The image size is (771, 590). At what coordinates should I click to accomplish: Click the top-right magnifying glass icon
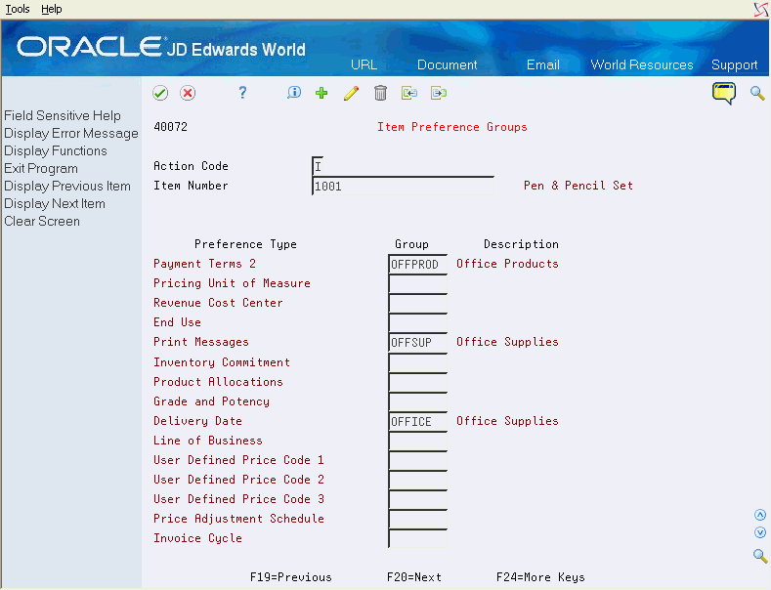757,93
